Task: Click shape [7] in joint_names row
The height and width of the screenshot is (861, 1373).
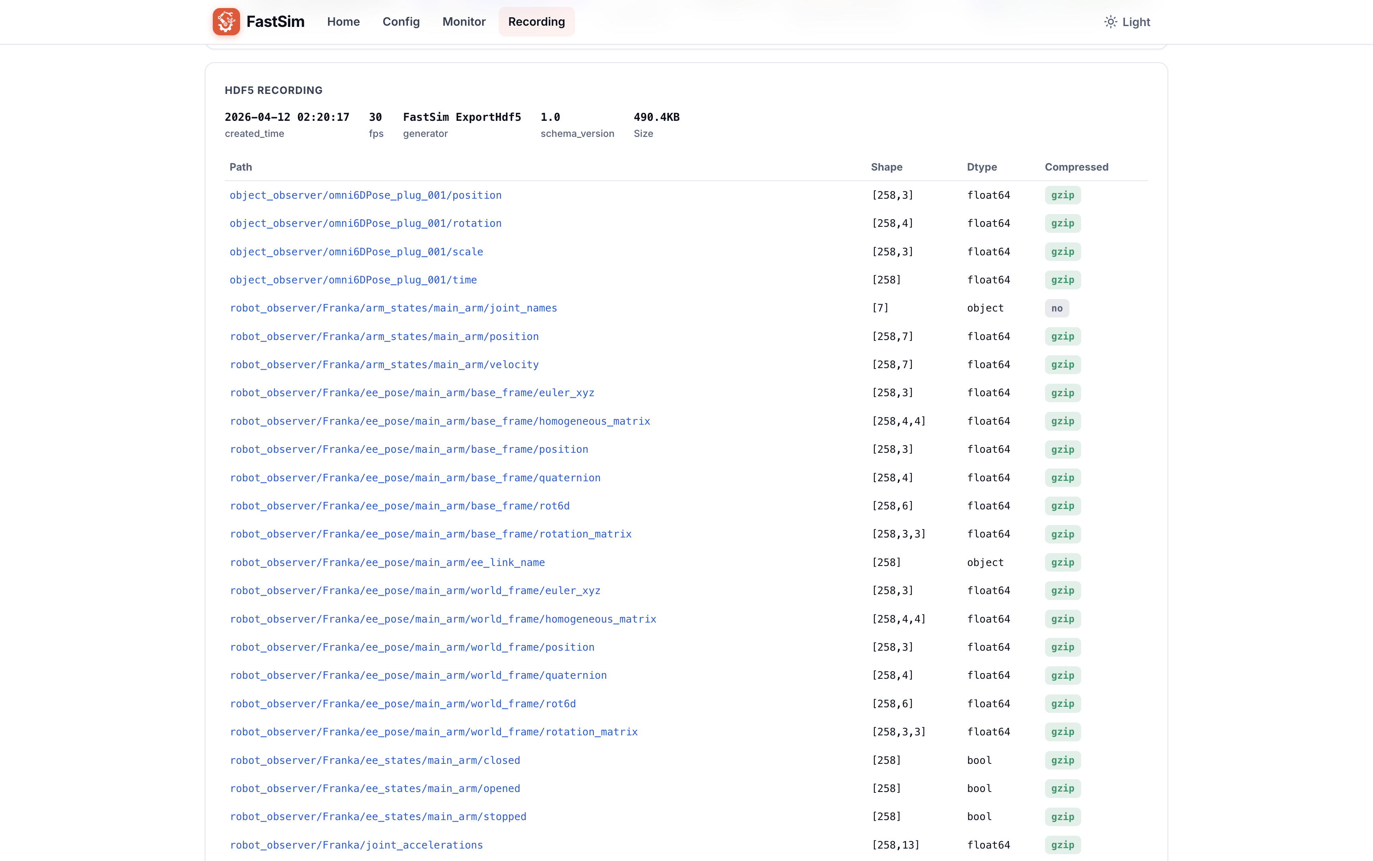Action: coord(880,308)
